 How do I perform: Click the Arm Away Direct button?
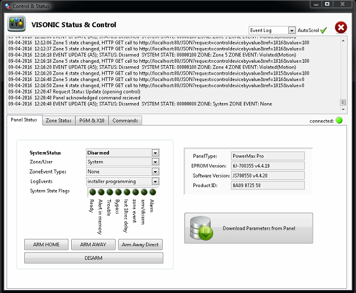pos(140,244)
